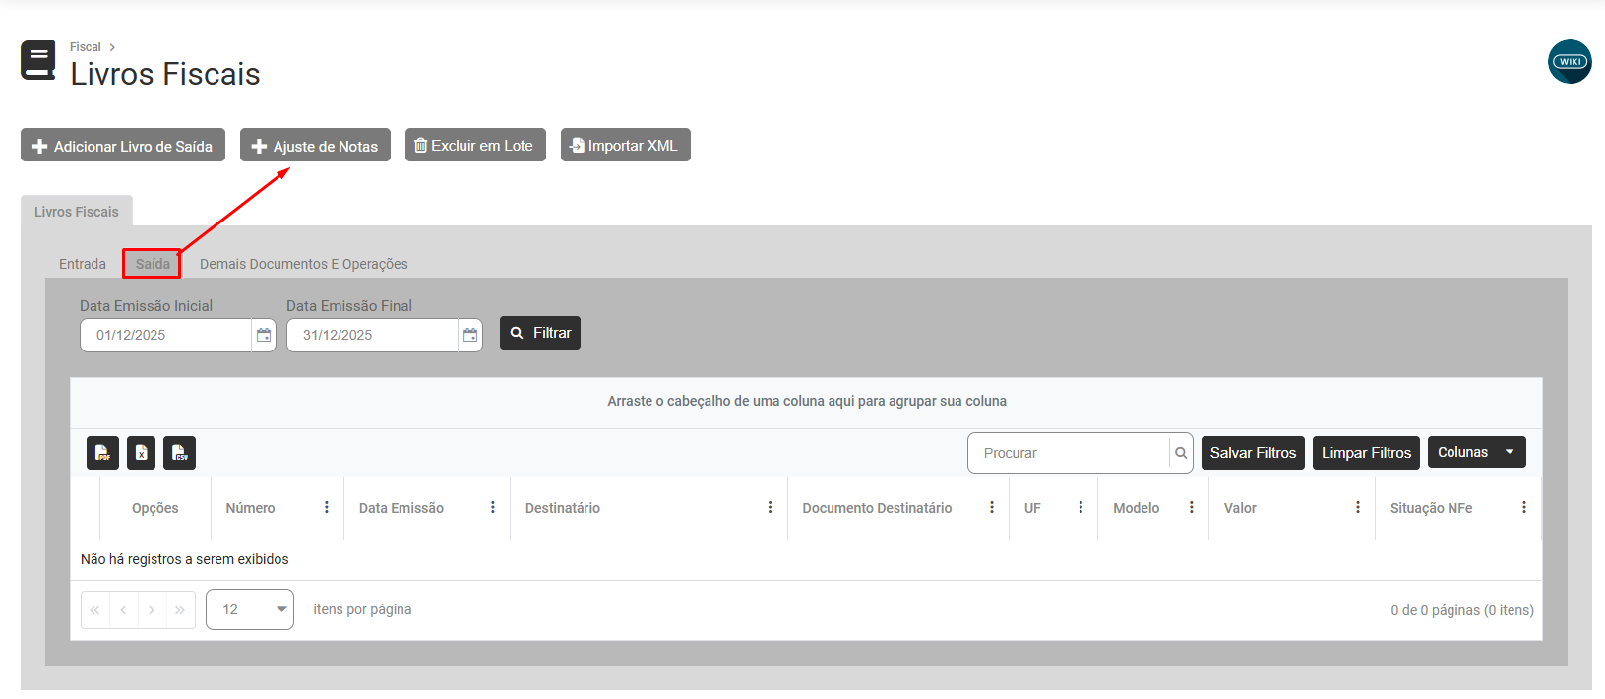Switch to the Entrada tab
Image resolution: width=1605 pixels, height=699 pixels.
pyautogui.click(x=83, y=264)
